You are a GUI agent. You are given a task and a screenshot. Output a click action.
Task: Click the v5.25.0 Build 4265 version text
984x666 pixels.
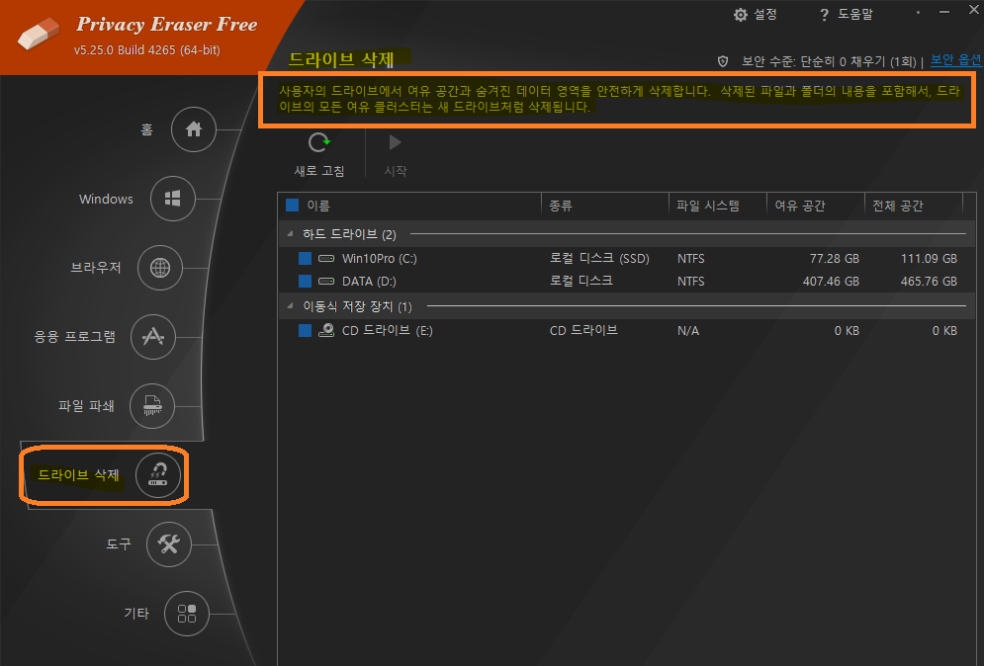click(146, 50)
